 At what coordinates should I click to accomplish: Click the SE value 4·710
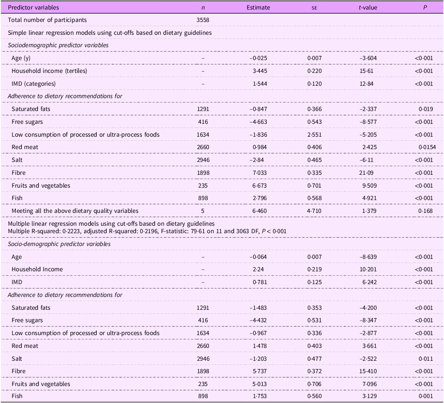coord(314,211)
